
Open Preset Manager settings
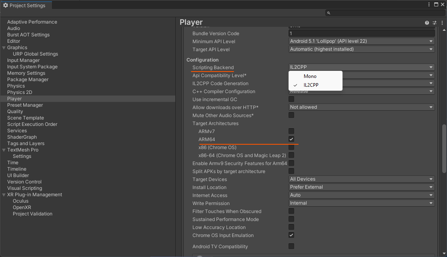pyautogui.click(x=25, y=105)
